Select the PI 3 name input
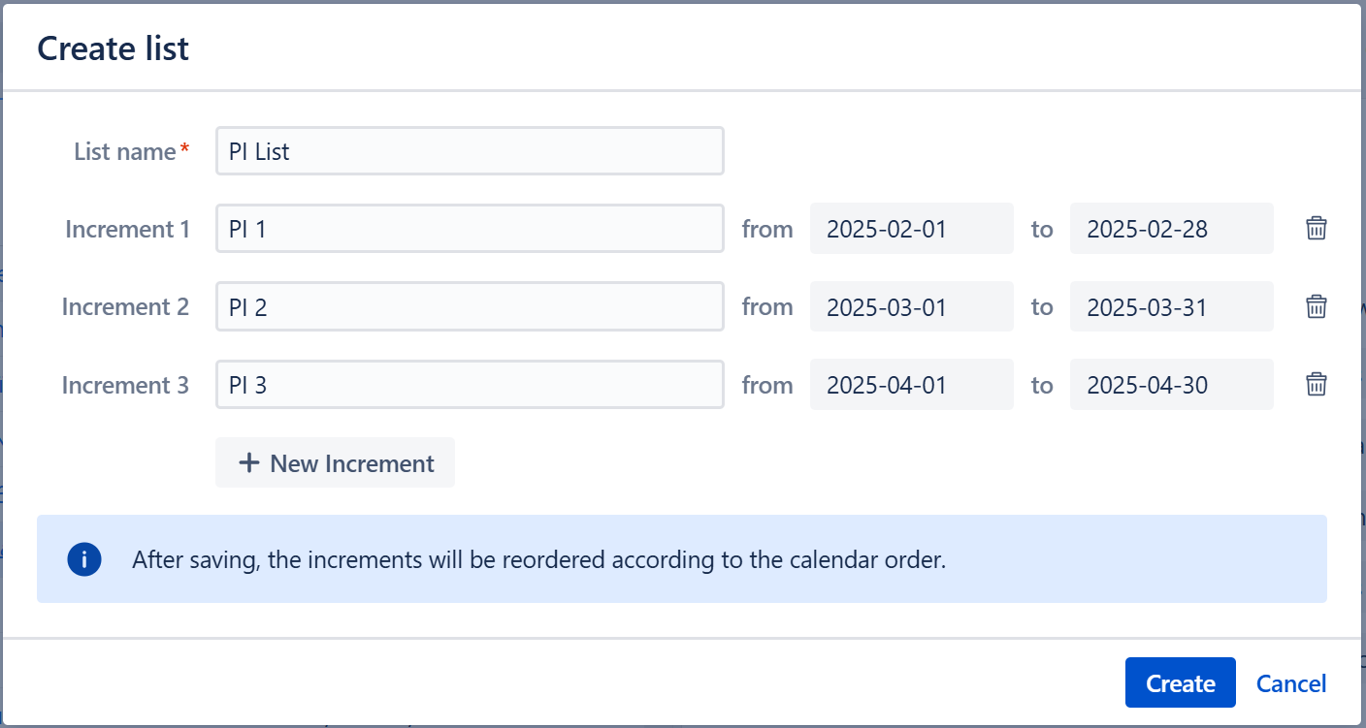Image resolution: width=1366 pixels, height=728 pixels. [x=470, y=385]
